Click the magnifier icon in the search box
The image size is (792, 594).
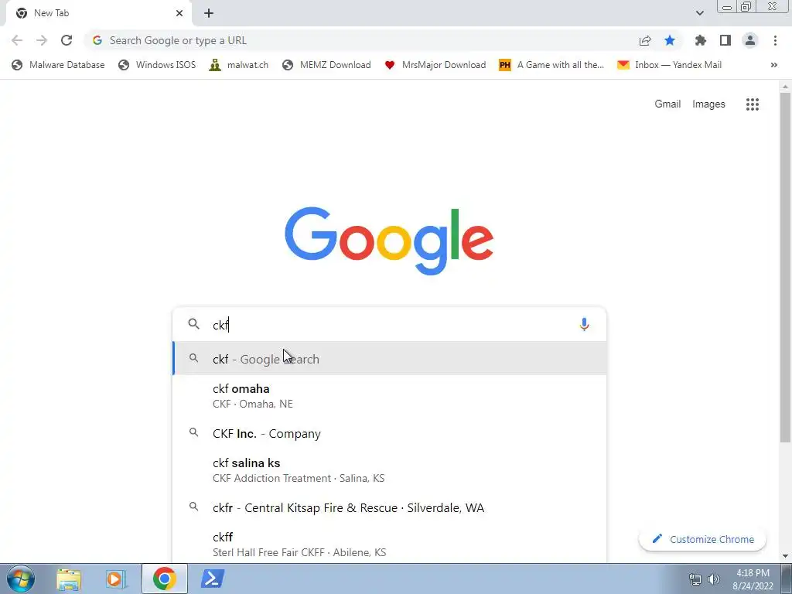[194, 324]
